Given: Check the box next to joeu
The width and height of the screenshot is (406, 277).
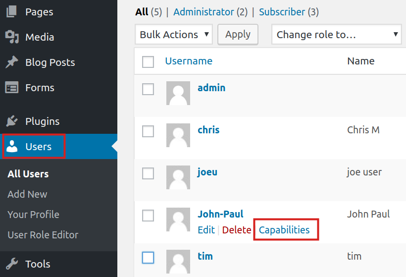Looking at the screenshot, I should coord(148,173).
